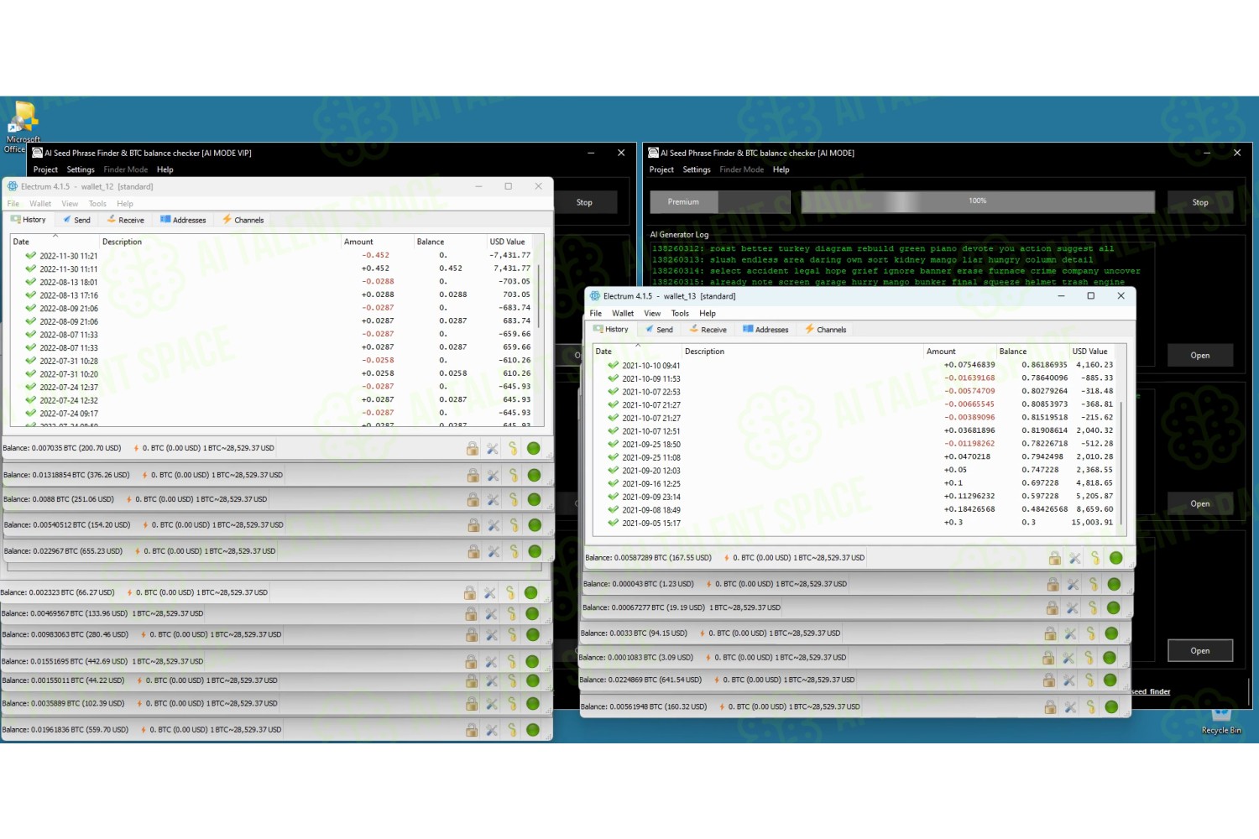
Task: Open Channels tab in wallet_13
Action: coord(826,330)
